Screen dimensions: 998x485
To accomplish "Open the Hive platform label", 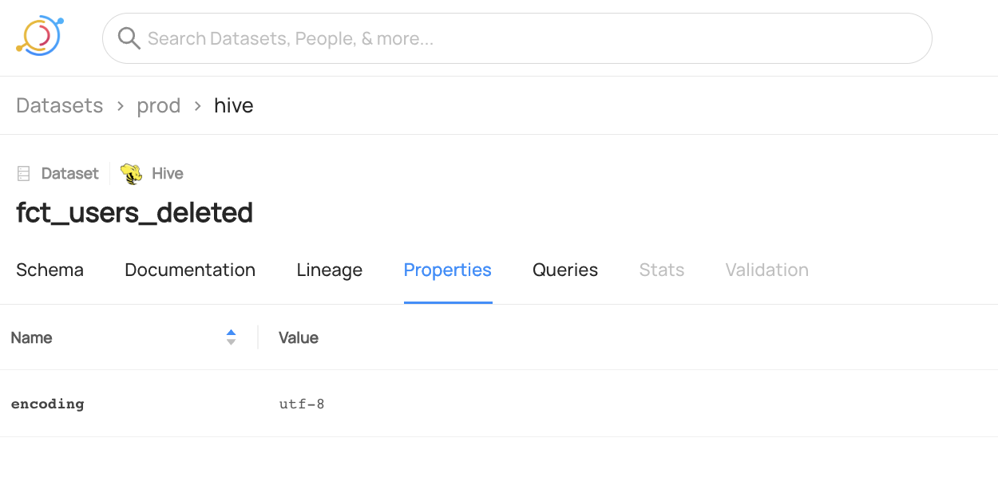I will coord(167,173).
